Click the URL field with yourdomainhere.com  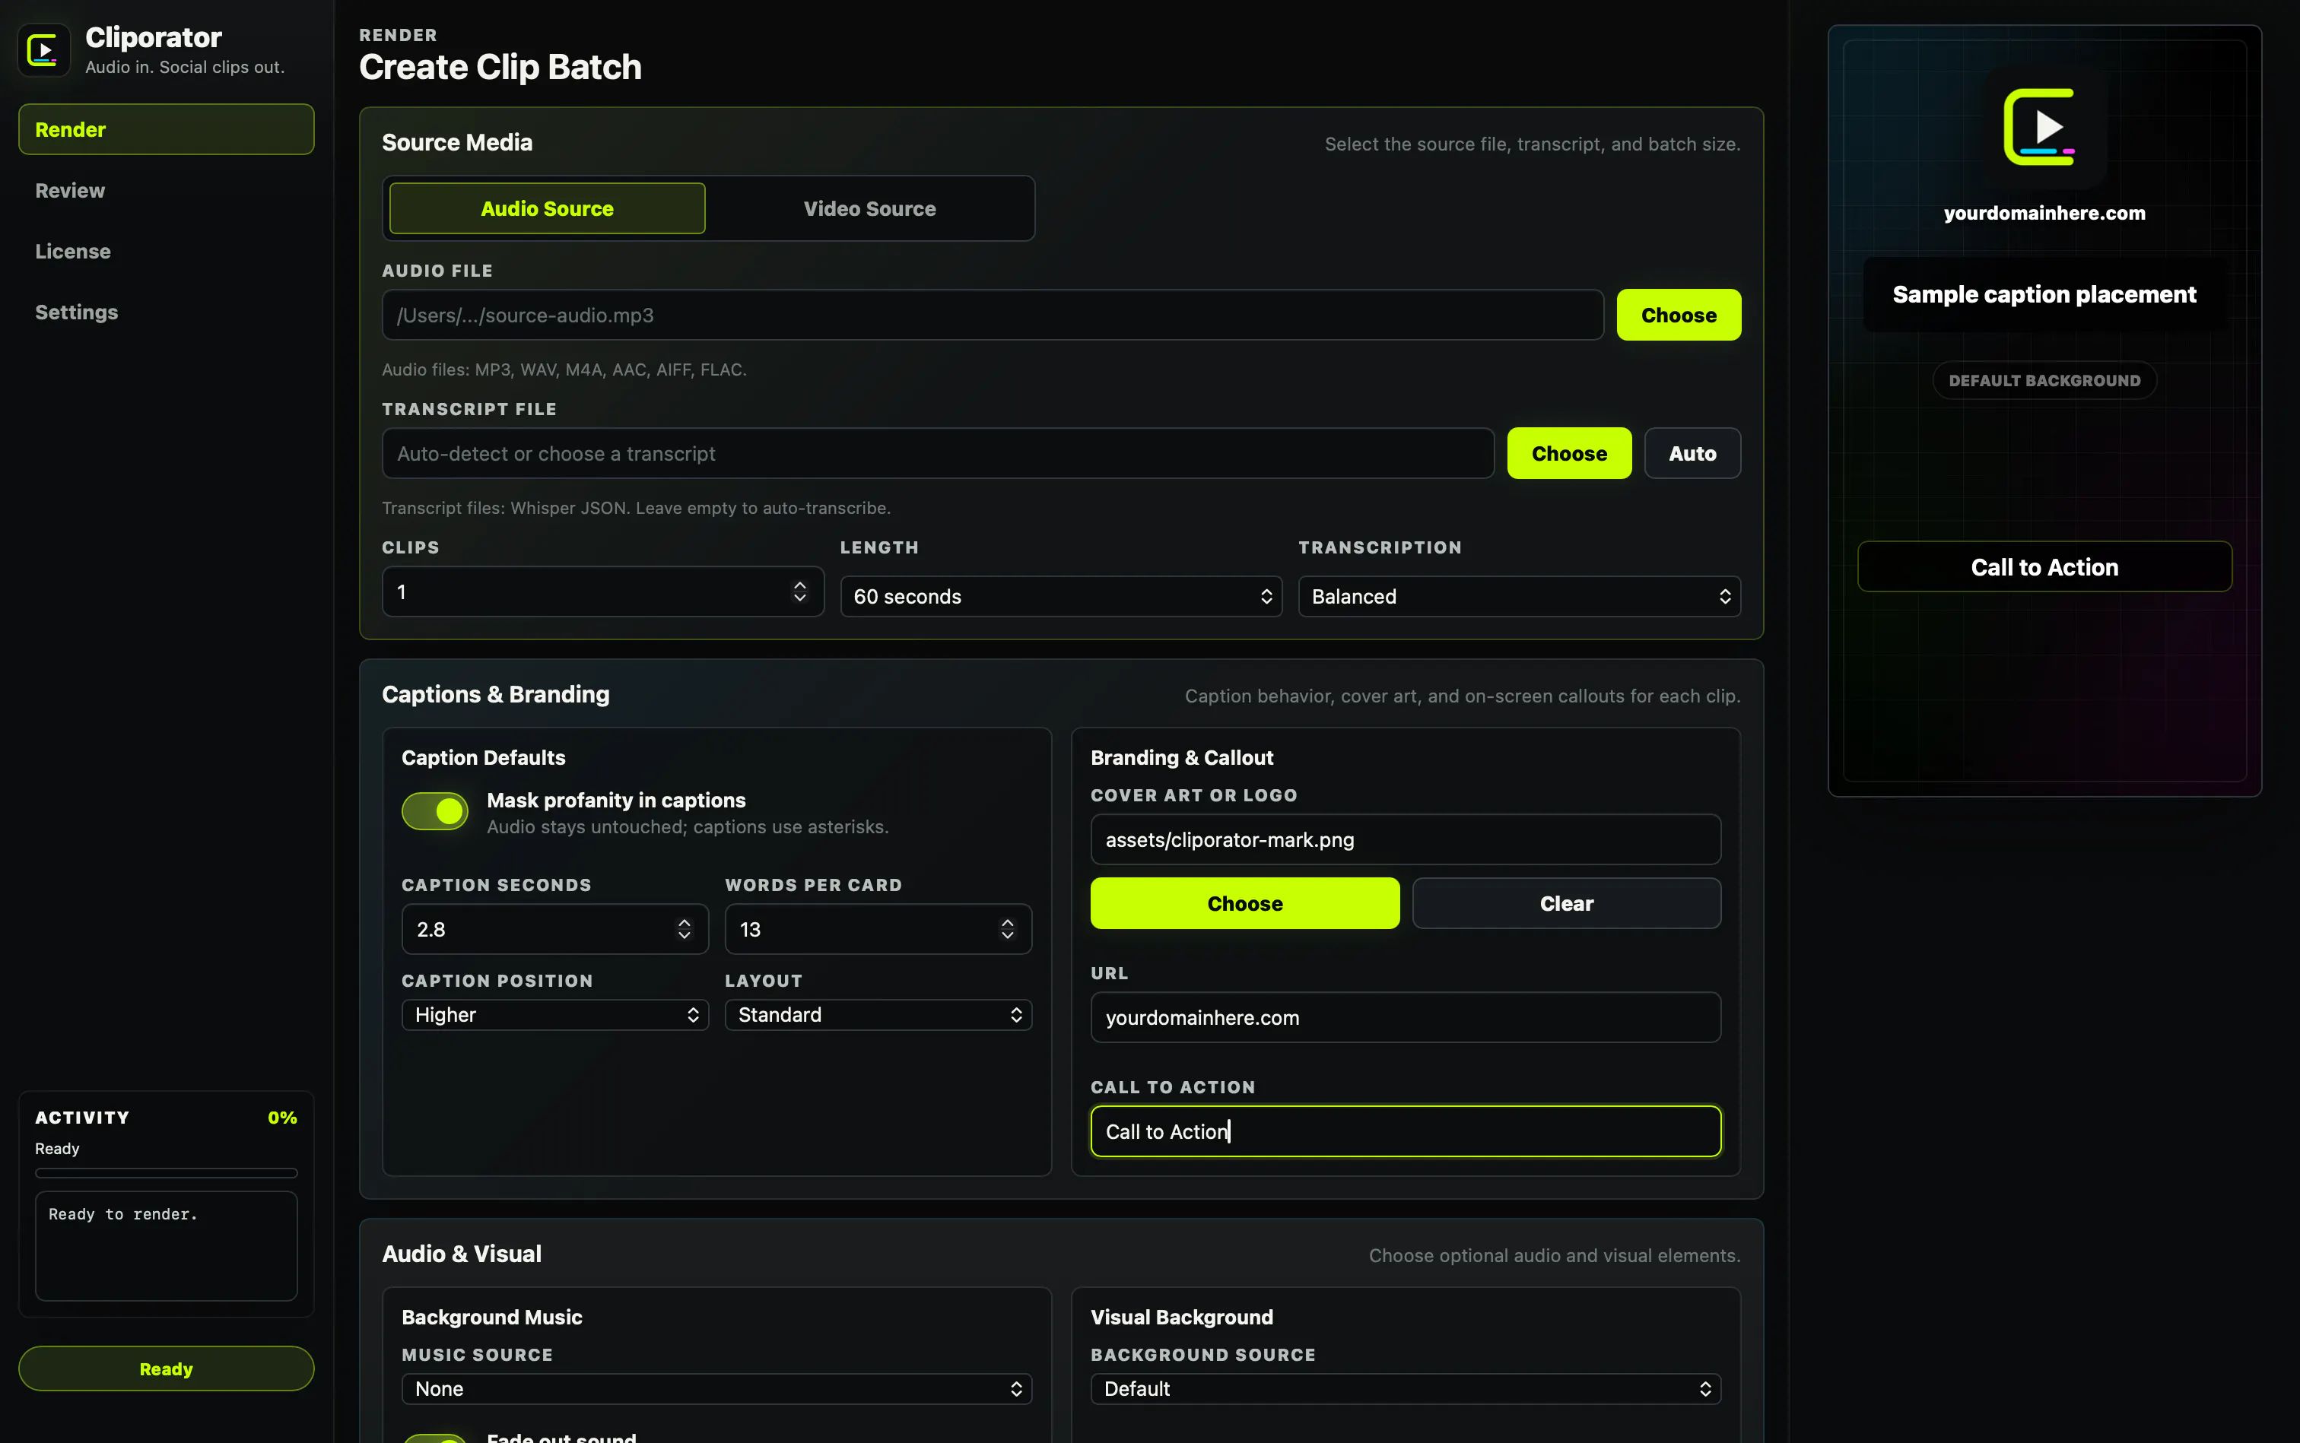pyautogui.click(x=1406, y=1017)
